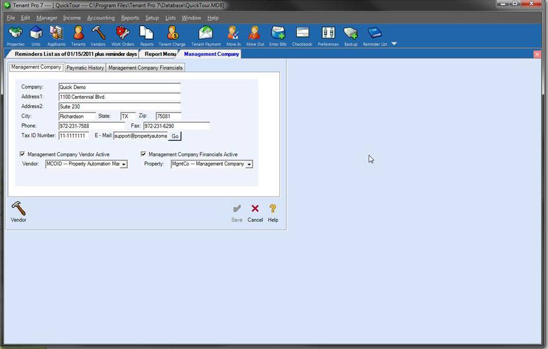Open the Vendor dropdown showing MCOID
The height and width of the screenshot is (349, 548).
124,164
